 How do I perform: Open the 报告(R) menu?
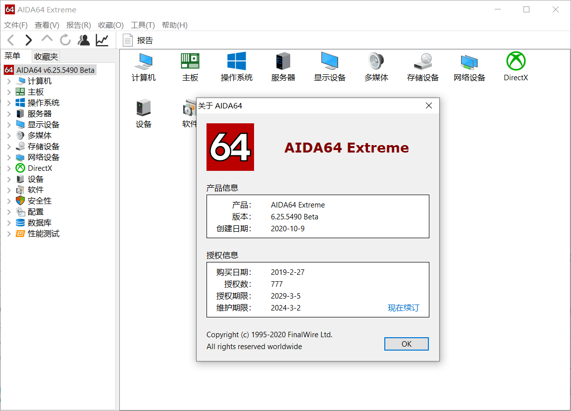[x=79, y=25]
